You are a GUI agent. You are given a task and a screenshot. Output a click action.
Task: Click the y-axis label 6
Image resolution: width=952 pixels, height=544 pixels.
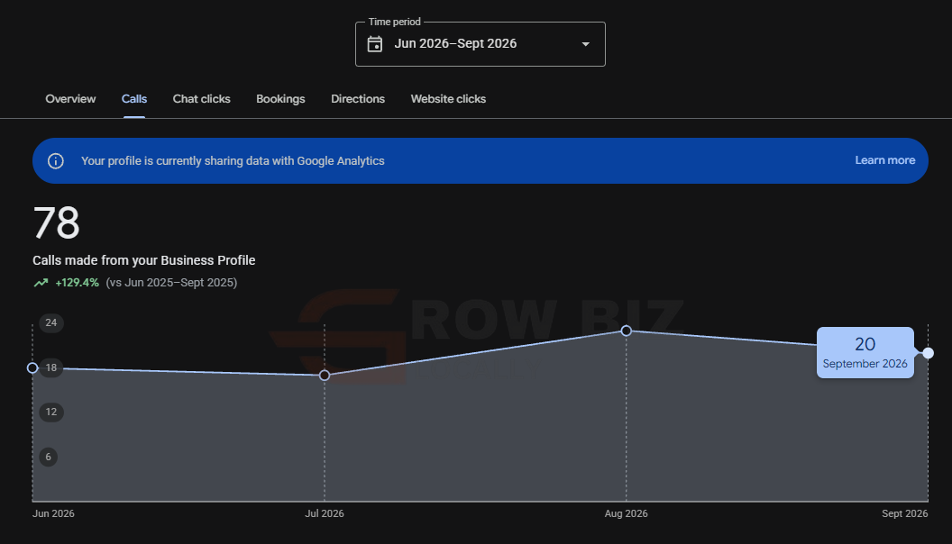click(x=49, y=457)
